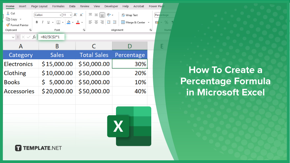Open the Formulas tab
This screenshot has height=163, width=290.
58,6
